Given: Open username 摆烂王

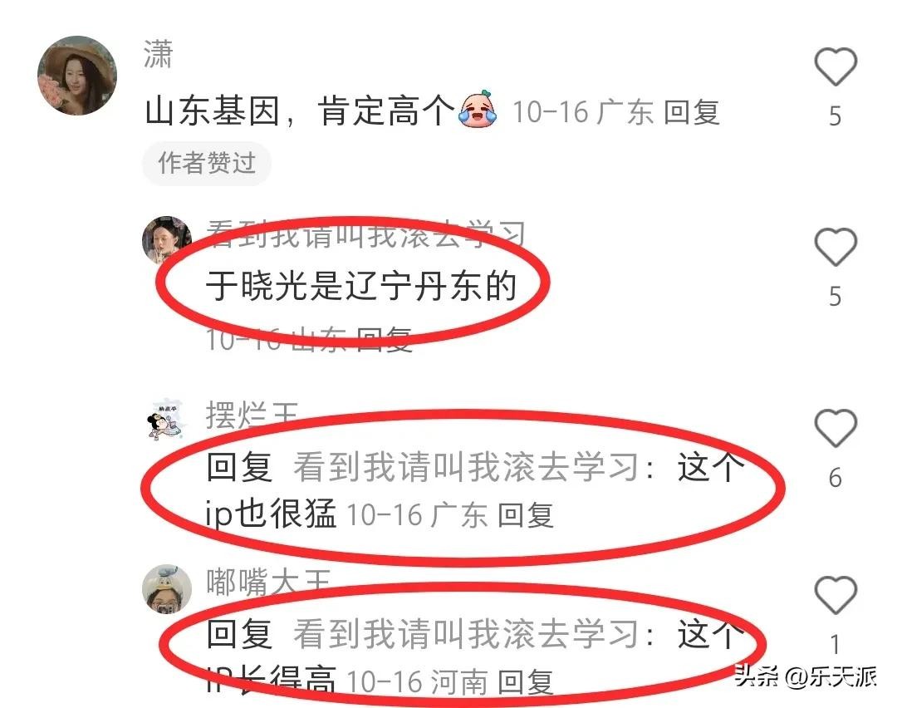Looking at the screenshot, I should coord(252,415).
